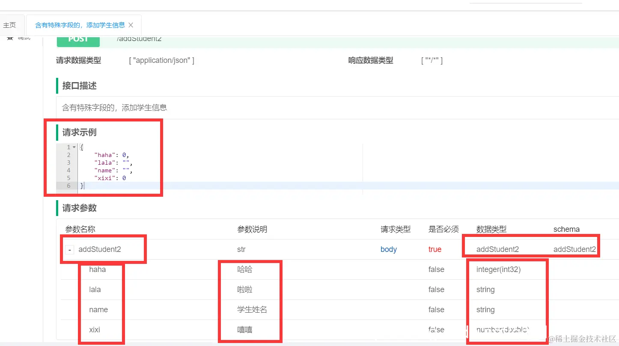Switch to the 主页 tab
The height and width of the screenshot is (346, 619).
tap(9, 25)
